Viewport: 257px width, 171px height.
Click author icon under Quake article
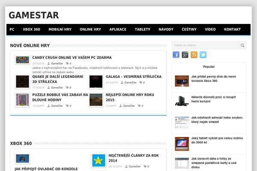pyautogui.click(x=48, y=88)
